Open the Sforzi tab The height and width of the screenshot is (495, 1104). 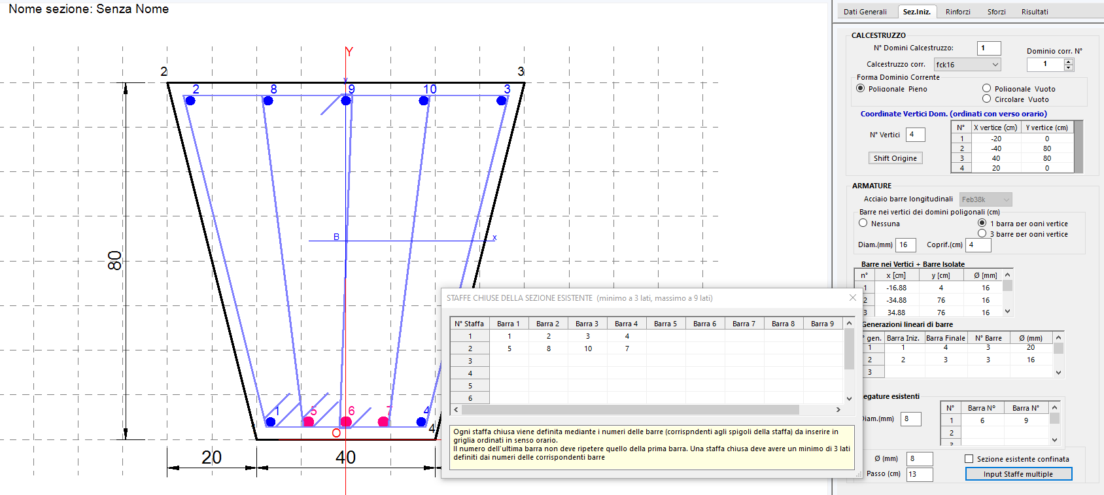click(x=996, y=12)
